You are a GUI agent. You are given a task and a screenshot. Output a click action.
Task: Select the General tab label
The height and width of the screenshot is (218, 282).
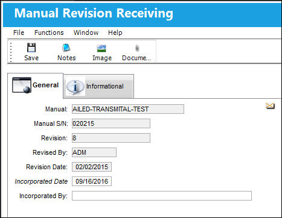[x=46, y=85]
